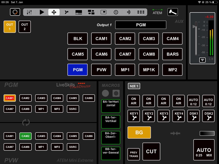Toggle ON AIR above KEY2
Viewport: 219px width, 164px height.
coord(149,101)
